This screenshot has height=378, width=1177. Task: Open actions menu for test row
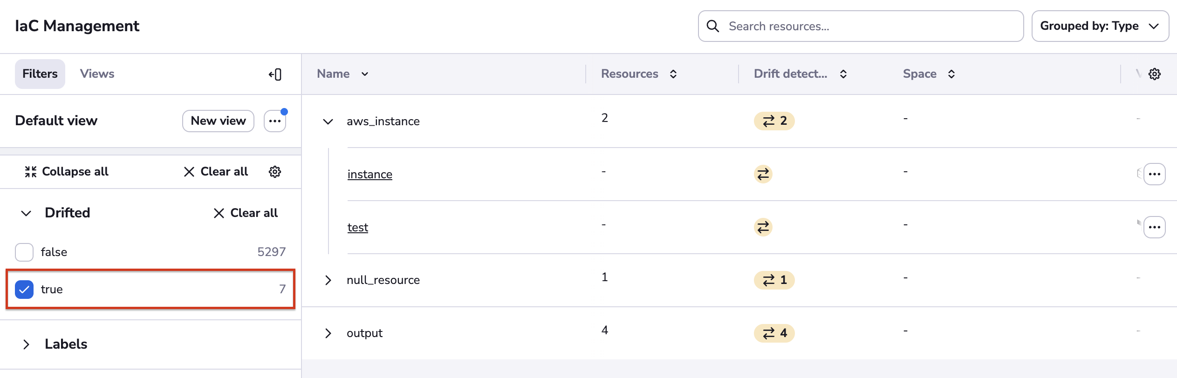[1154, 227]
